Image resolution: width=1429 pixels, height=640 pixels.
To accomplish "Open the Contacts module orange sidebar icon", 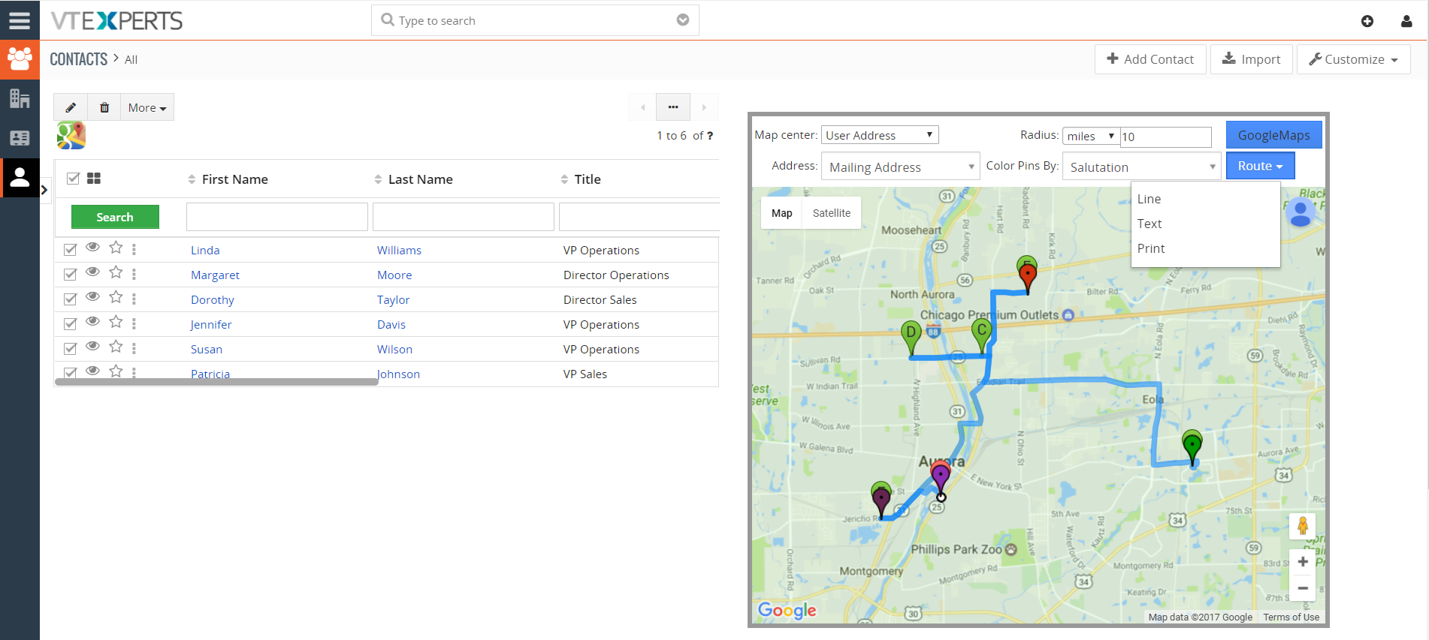I will click(x=20, y=59).
